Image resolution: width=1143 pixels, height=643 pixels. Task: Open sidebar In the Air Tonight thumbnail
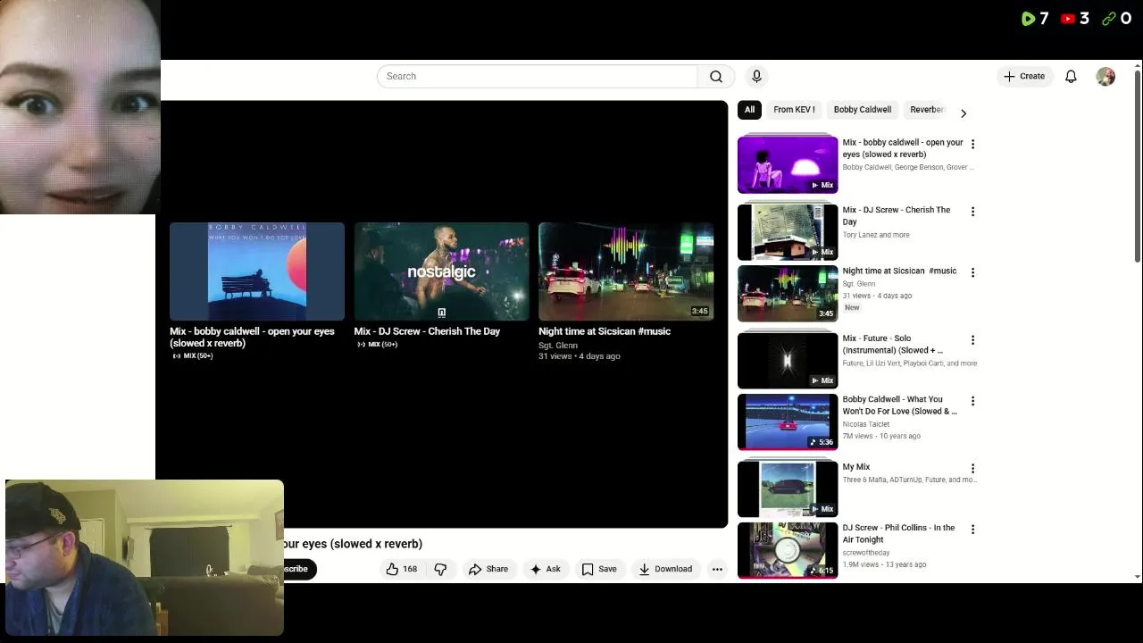788,550
